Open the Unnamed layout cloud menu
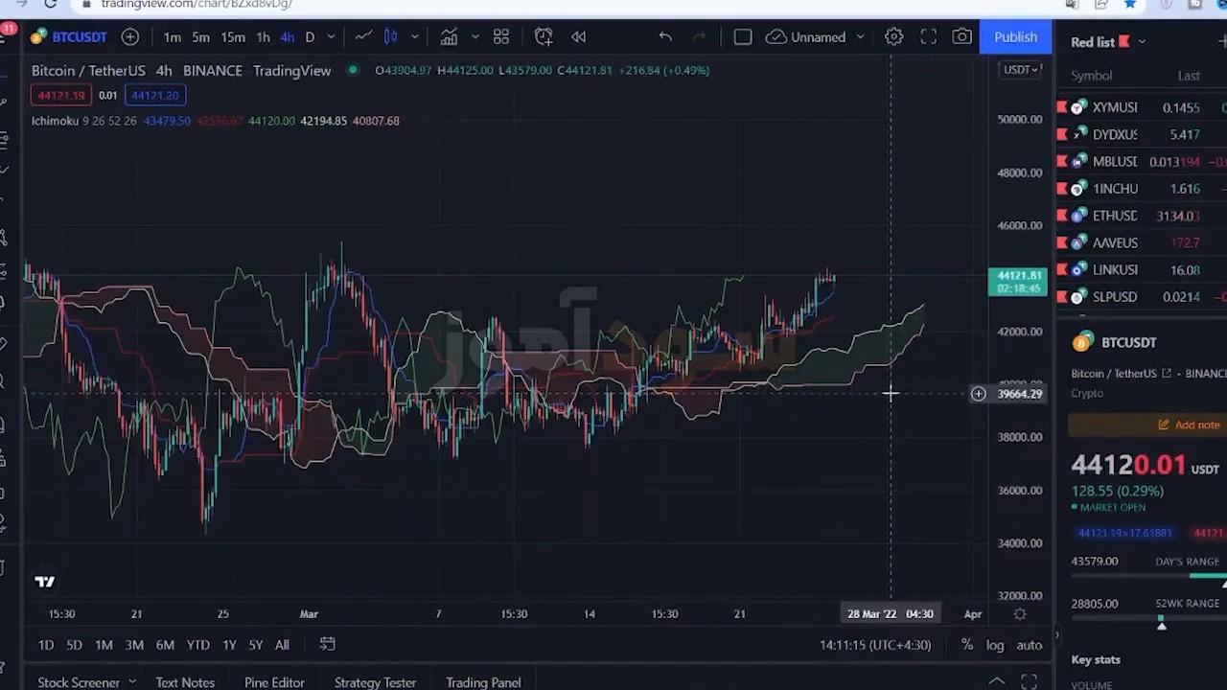The height and width of the screenshot is (690, 1227). point(806,37)
